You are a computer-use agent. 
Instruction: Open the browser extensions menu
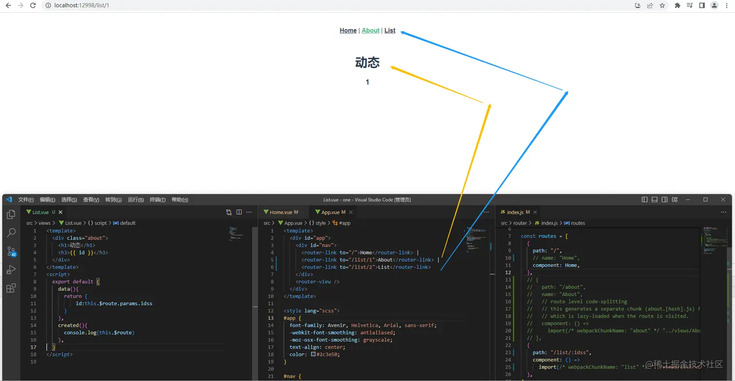(x=678, y=5)
